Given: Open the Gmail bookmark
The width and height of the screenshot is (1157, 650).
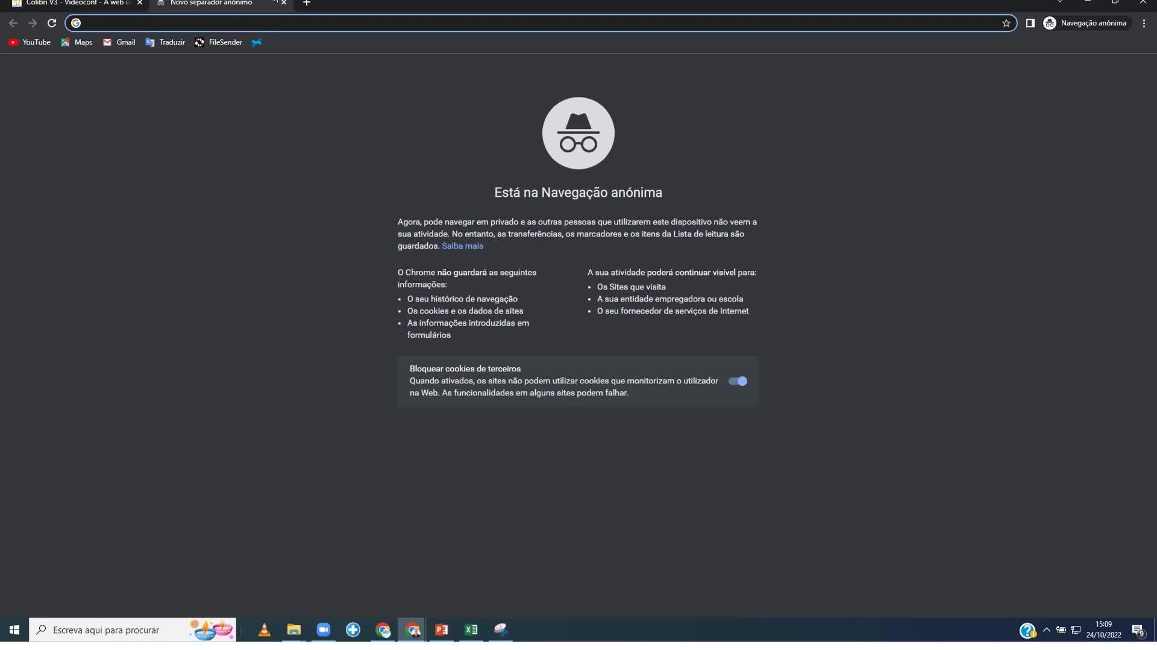Looking at the screenshot, I should [119, 42].
